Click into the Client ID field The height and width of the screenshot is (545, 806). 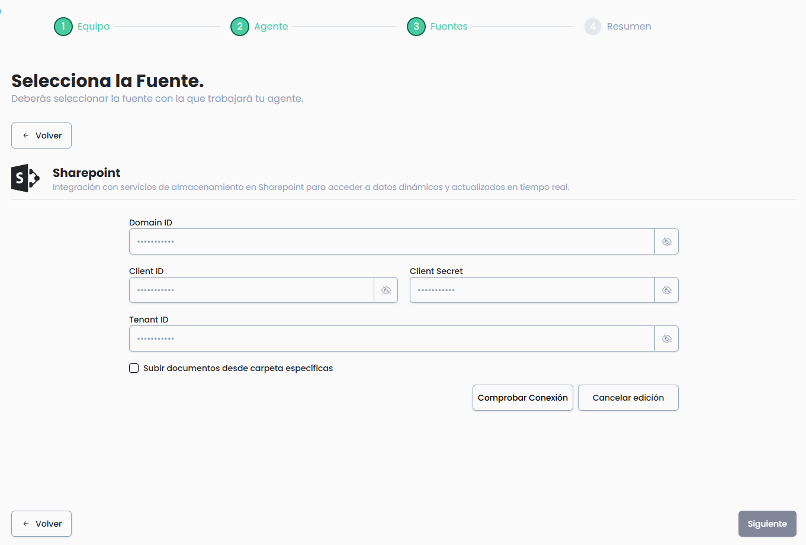pos(251,290)
